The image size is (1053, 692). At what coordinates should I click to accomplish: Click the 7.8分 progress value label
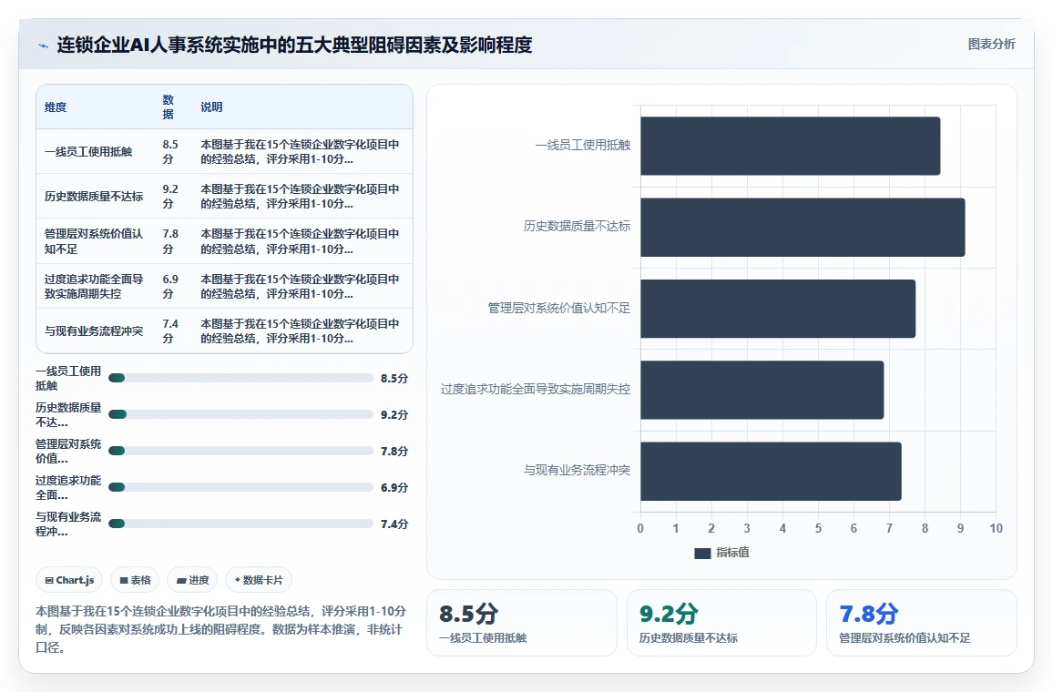point(394,451)
